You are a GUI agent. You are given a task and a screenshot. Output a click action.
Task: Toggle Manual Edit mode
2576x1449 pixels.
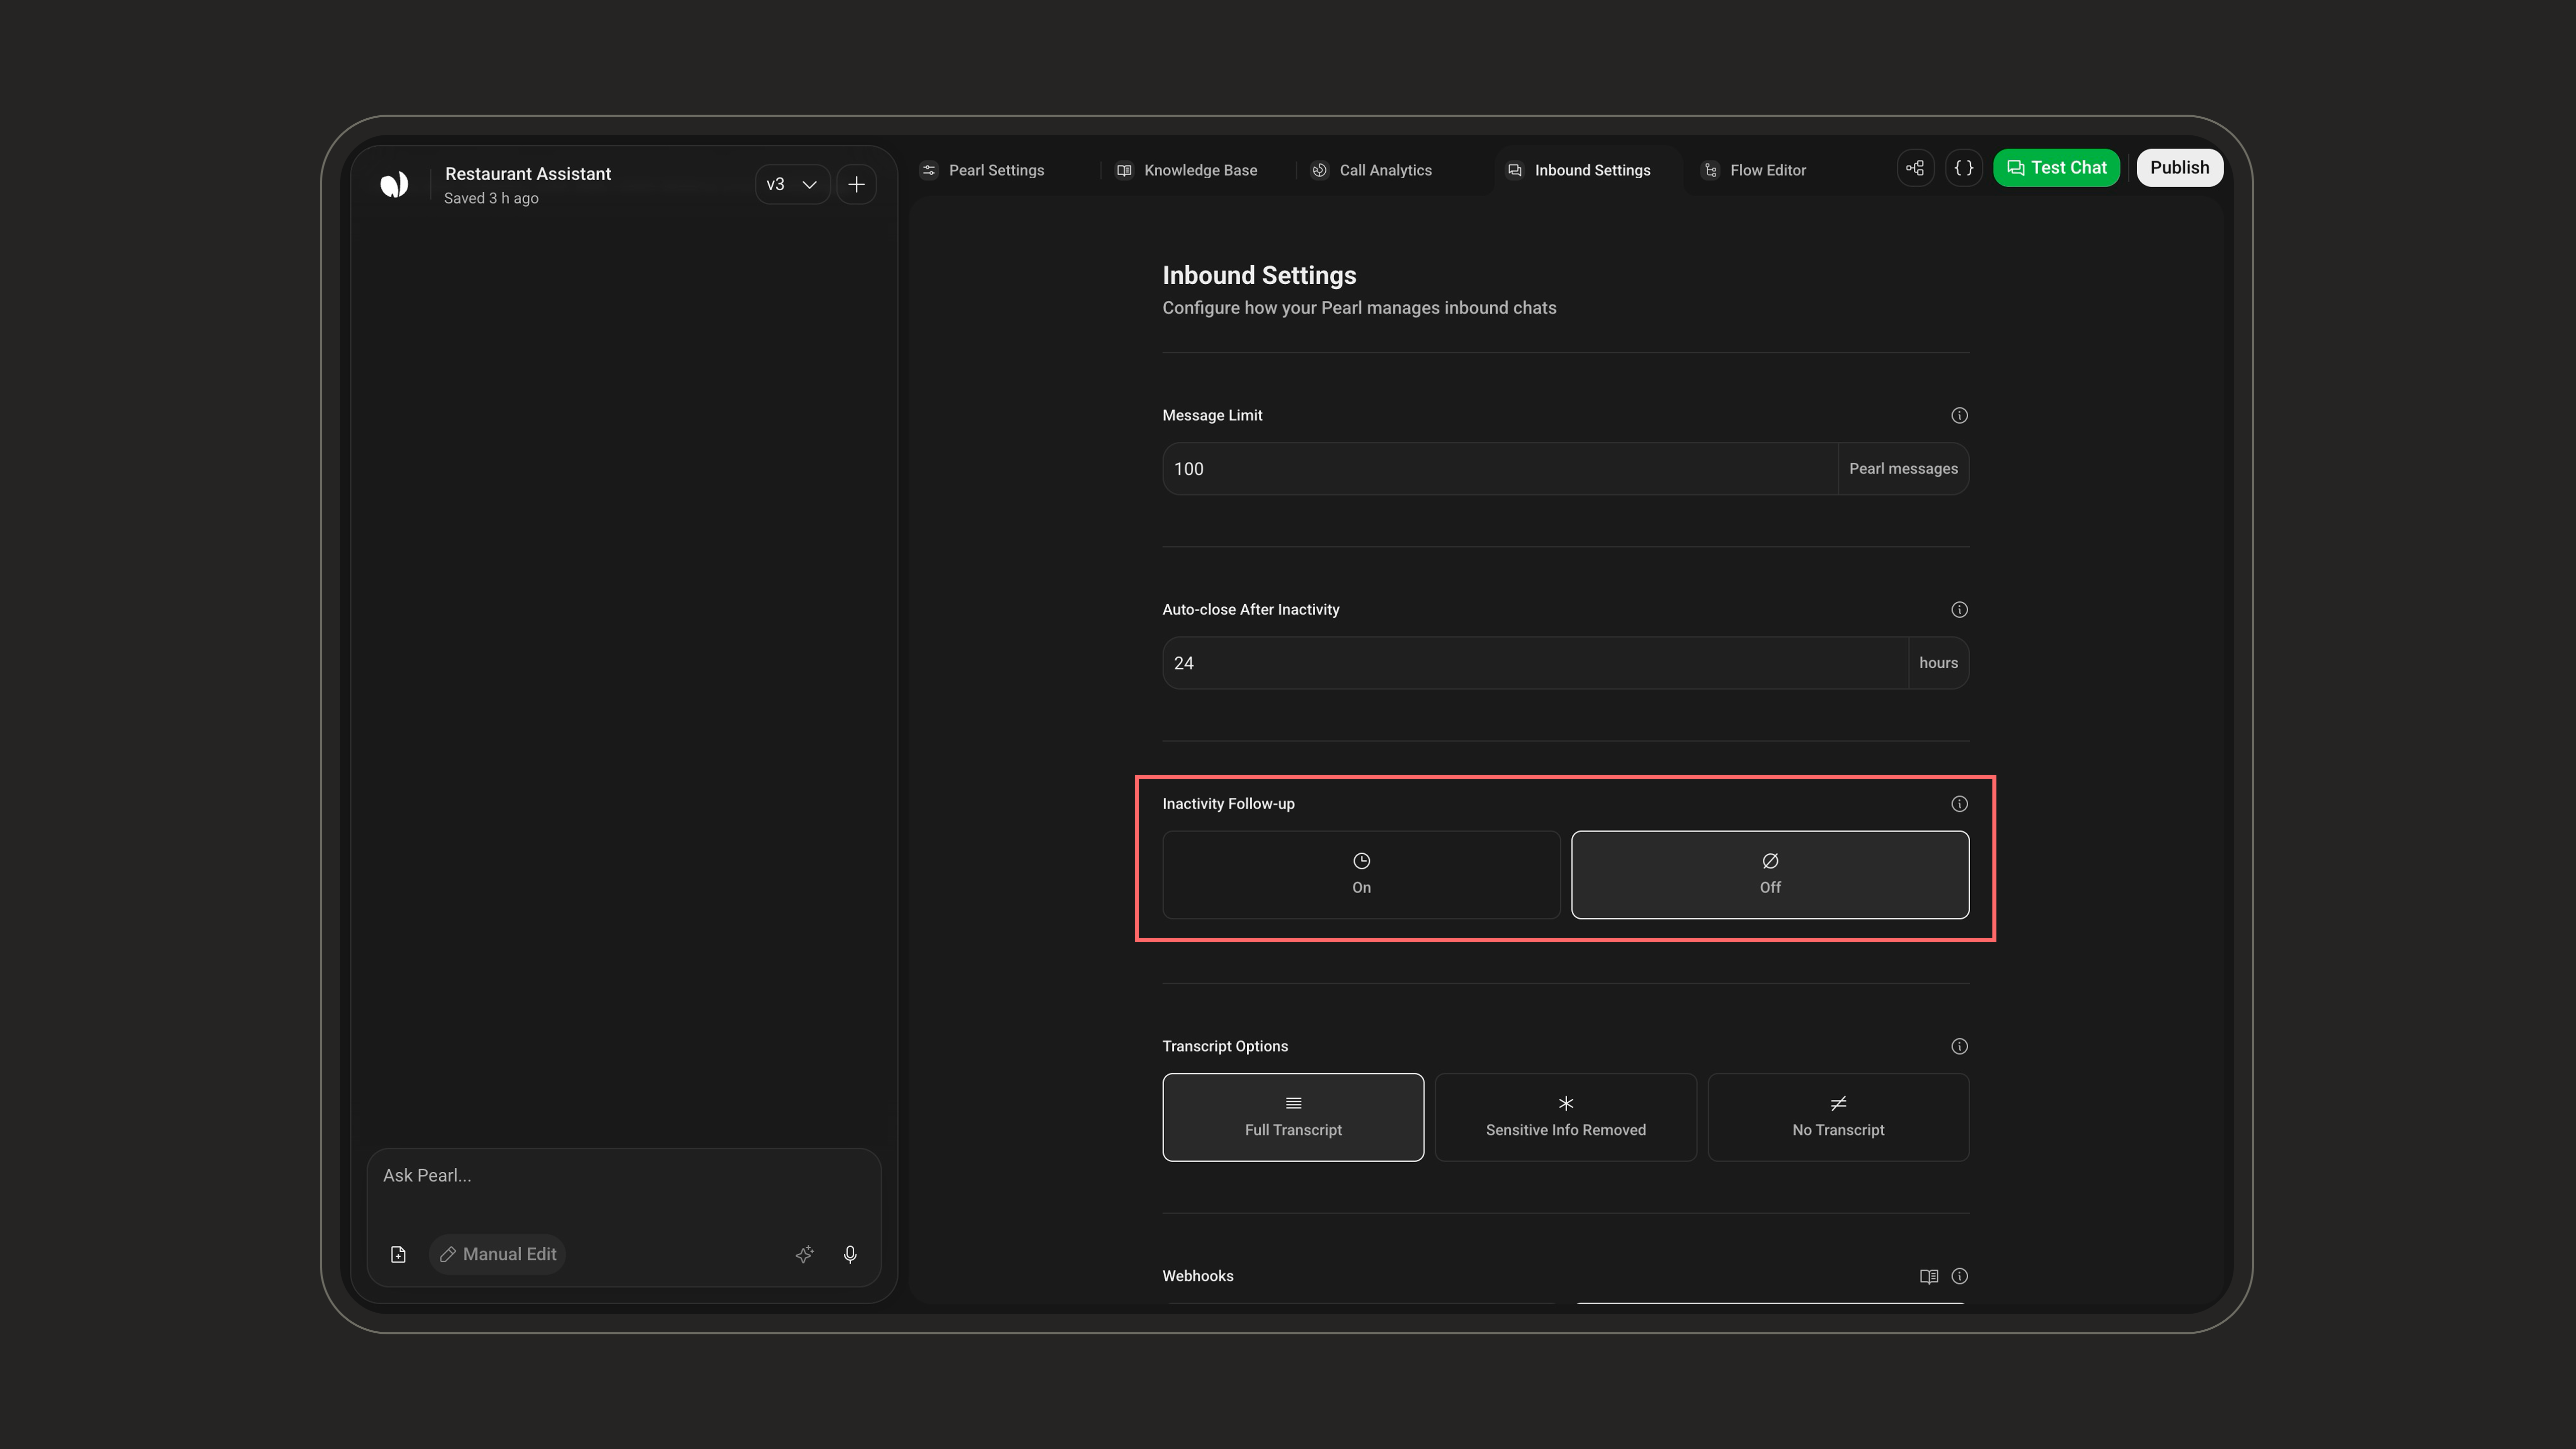pyautogui.click(x=497, y=1255)
